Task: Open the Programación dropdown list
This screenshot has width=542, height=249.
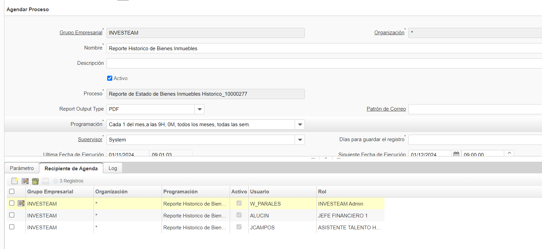Action: pos(300,124)
